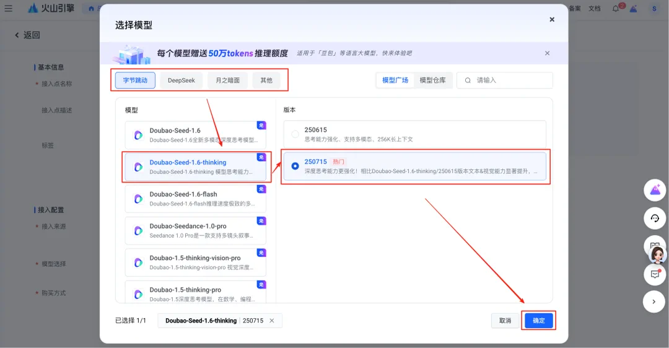Click the user avatar S icon
Screen dimensions: 669x348
pyautogui.click(x=654, y=9)
